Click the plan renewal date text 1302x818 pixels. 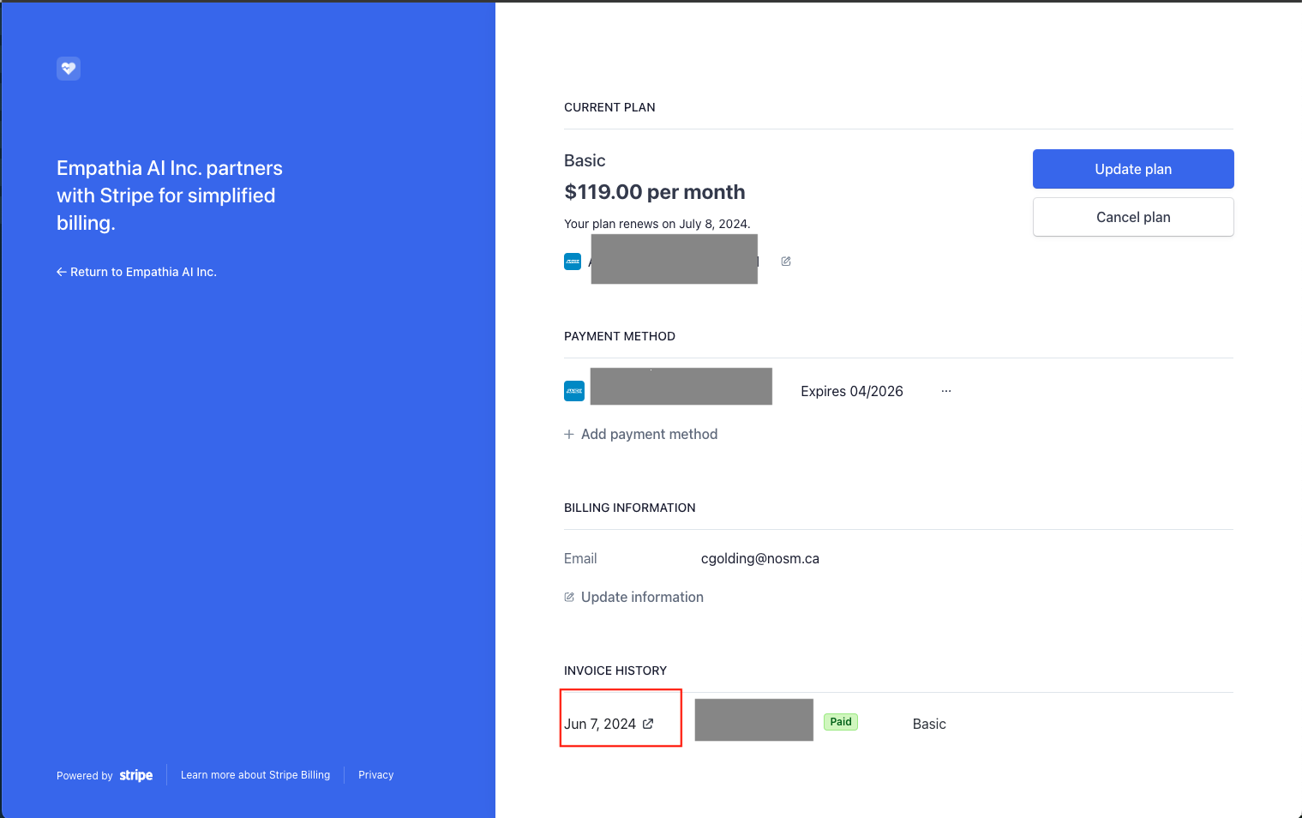pos(657,224)
